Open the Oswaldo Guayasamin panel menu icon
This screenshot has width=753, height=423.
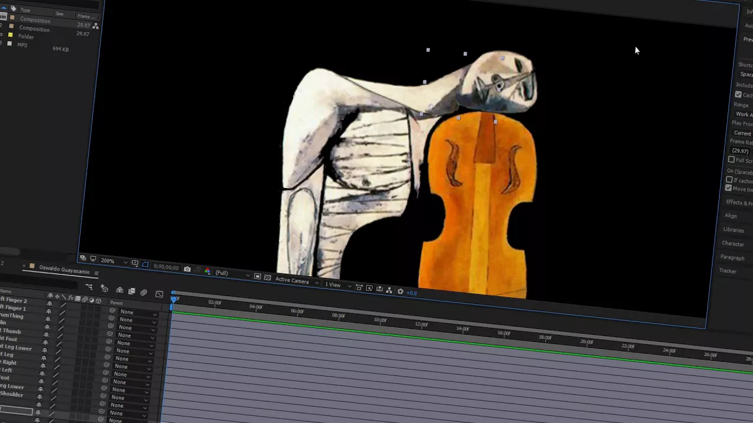[96, 273]
